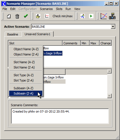The image size is (120, 140).
Task: Choose Object Name (A-Z) sort option
Action: tap(26, 49)
